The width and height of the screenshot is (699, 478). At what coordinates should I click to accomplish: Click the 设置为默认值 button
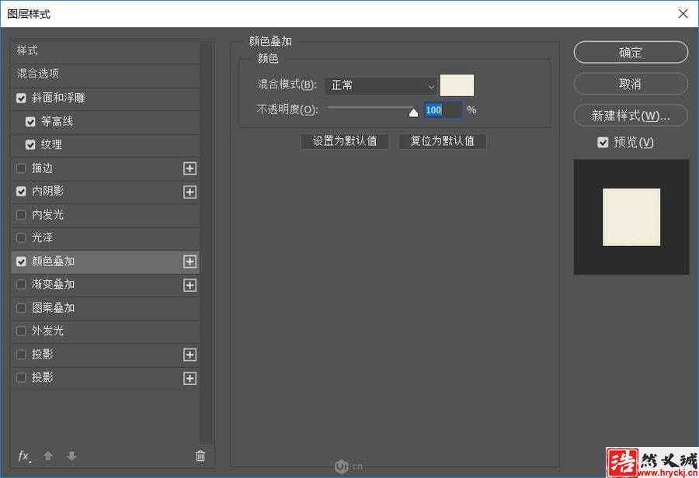pos(345,141)
